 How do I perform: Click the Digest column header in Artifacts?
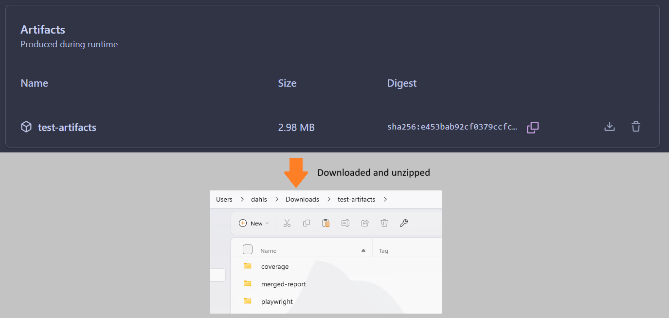click(x=402, y=83)
